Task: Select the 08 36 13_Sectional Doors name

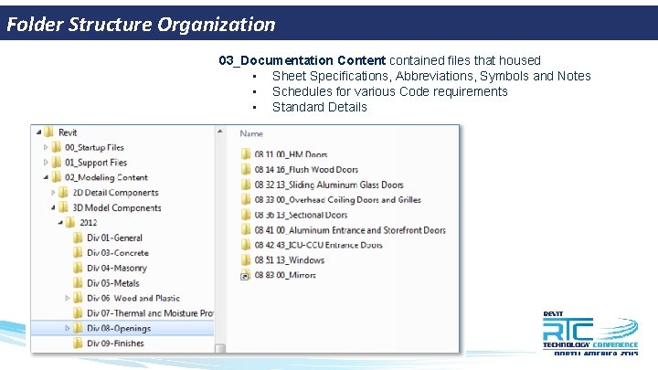Action: click(301, 215)
